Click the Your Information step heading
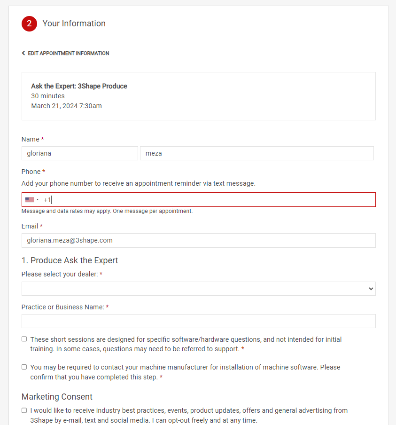Viewport: 396px width, 425px height. point(74,24)
